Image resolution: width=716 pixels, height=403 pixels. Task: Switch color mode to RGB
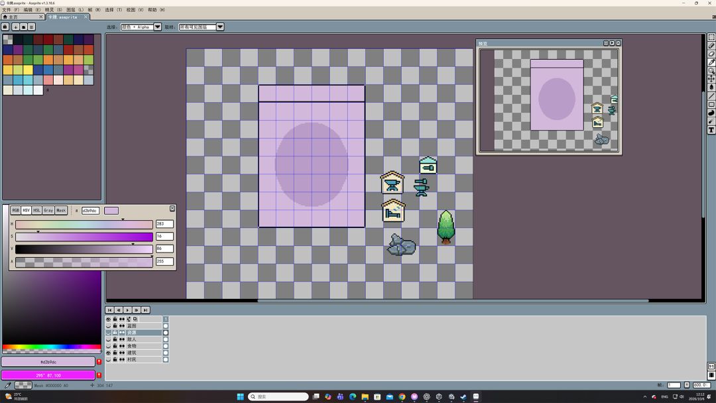(x=15, y=210)
